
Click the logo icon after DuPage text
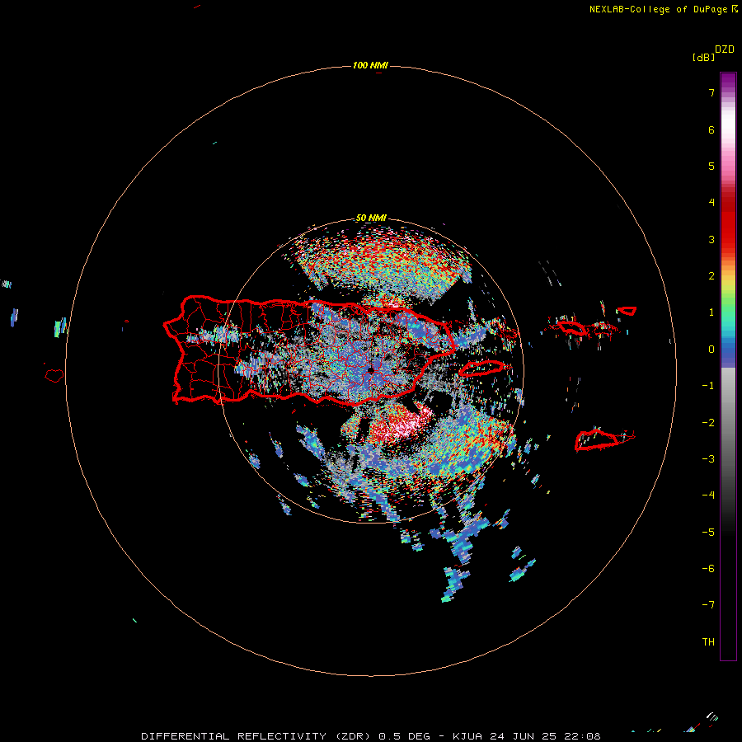pyautogui.click(x=734, y=9)
